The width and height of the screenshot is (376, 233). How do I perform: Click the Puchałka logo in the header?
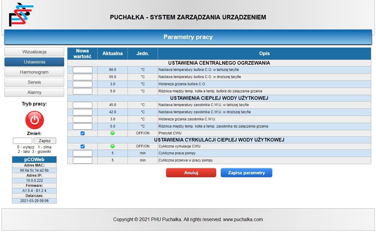21,15
